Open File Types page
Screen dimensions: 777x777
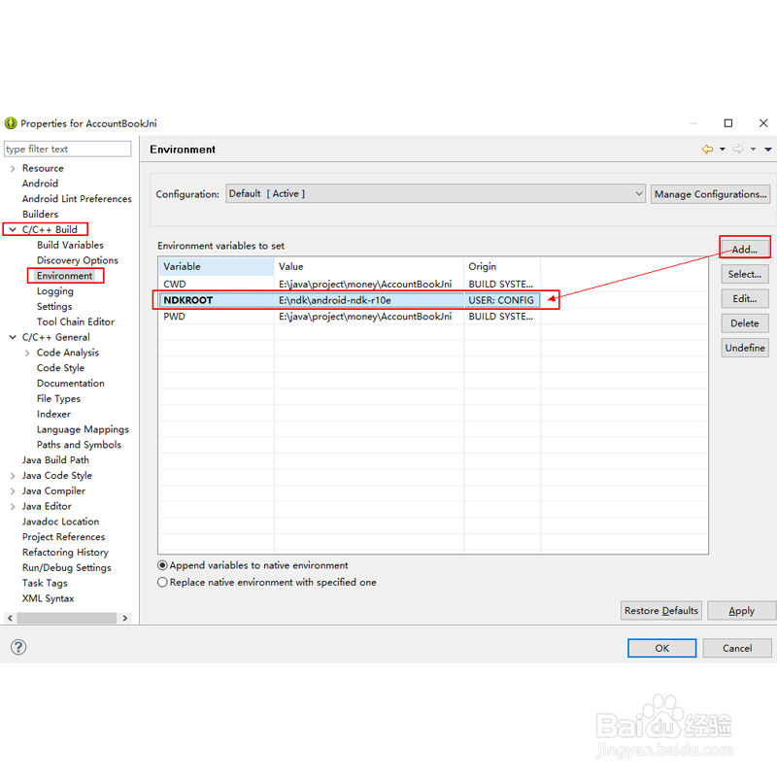tap(58, 398)
